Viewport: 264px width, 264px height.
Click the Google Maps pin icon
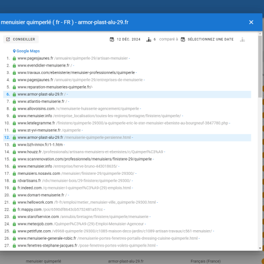14,51
